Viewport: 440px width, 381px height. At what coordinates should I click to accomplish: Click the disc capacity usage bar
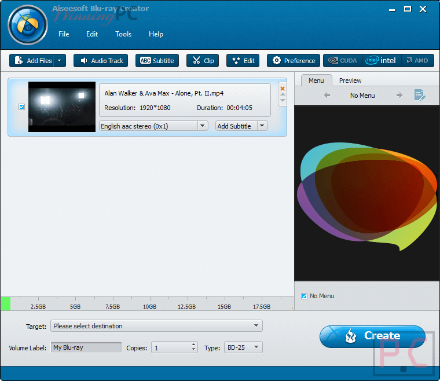[x=147, y=304]
